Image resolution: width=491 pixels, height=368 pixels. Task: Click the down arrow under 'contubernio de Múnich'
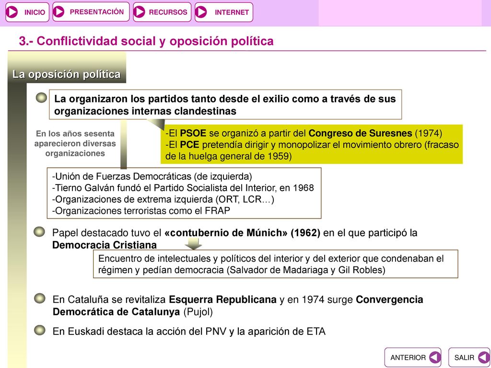pos(193,244)
